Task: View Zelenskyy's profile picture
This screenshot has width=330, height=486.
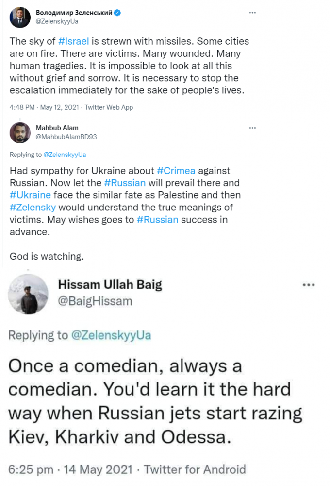Action: 20,17
